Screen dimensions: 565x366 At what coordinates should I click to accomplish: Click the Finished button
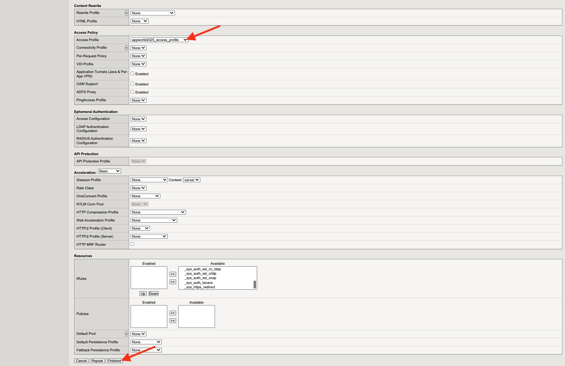114,361
